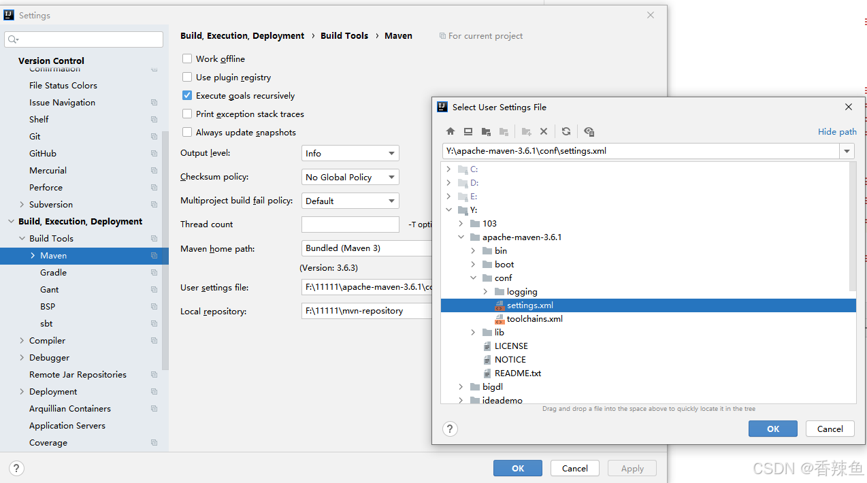Click the settings.xml file icon
This screenshot has width=867, height=483.
[500, 305]
